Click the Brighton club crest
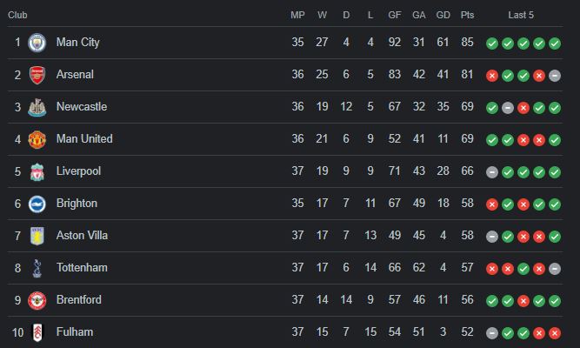 point(37,204)
